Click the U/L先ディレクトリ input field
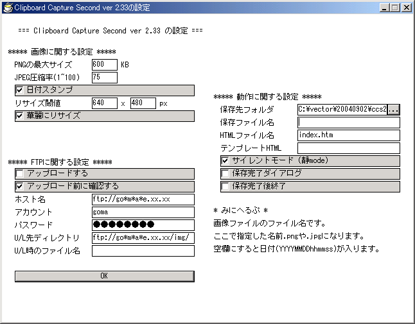This screenshot has height=324, width=415. coord(143,238)
